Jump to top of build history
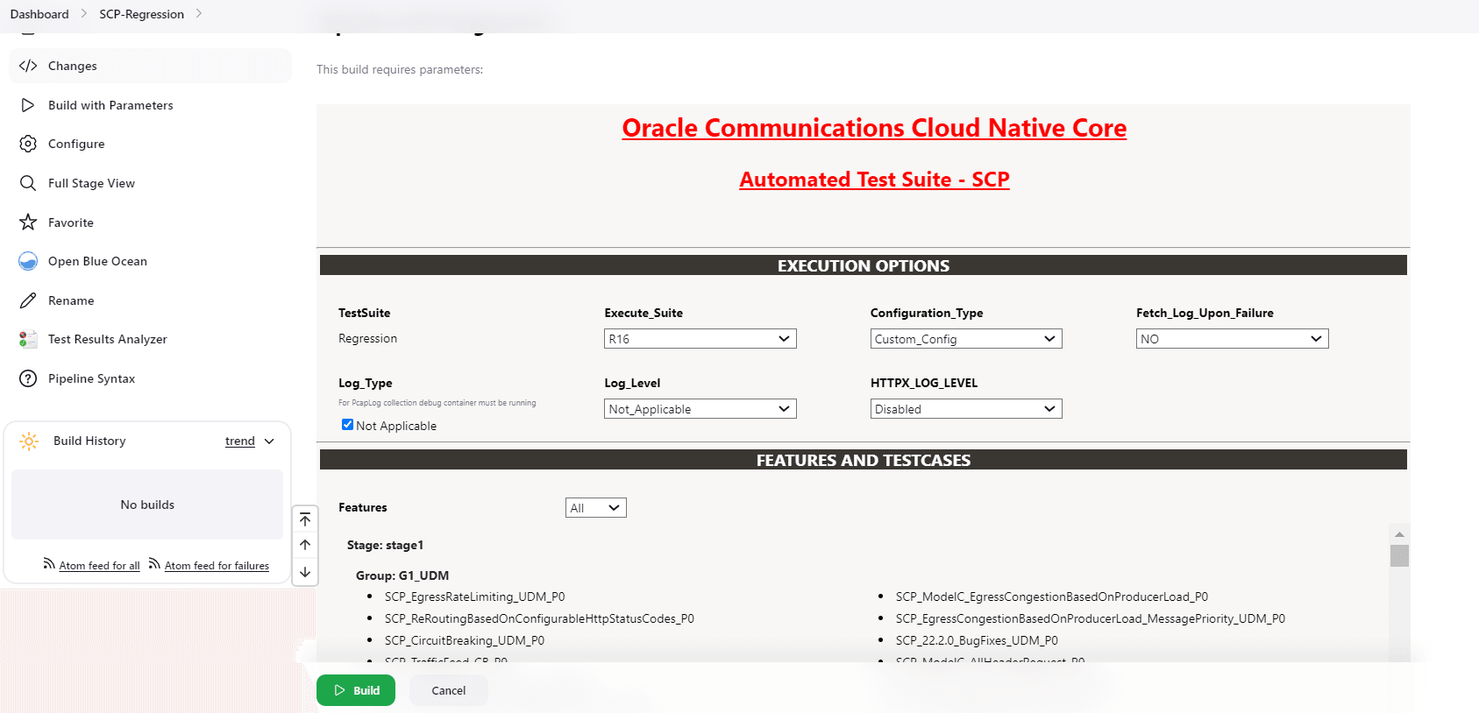Screen dimensions: 1479x713 click(305, 520)
